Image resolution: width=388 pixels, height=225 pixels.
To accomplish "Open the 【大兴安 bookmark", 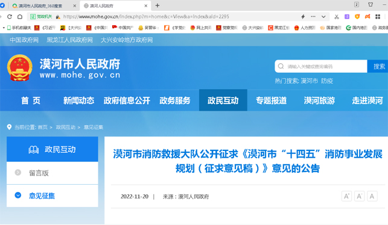I will coord(71,28).
